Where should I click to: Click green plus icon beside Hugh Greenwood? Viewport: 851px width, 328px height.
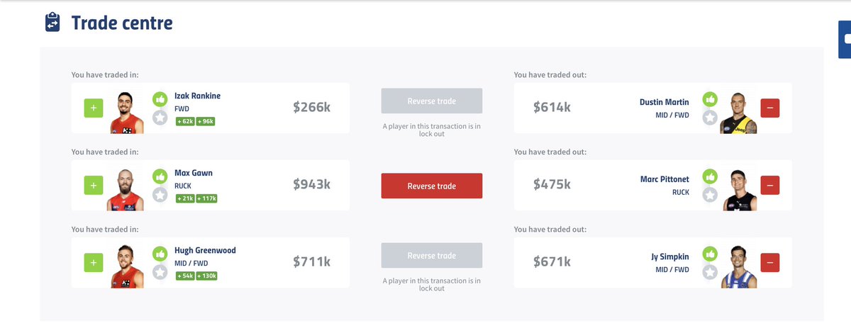(x=94, y=263)
